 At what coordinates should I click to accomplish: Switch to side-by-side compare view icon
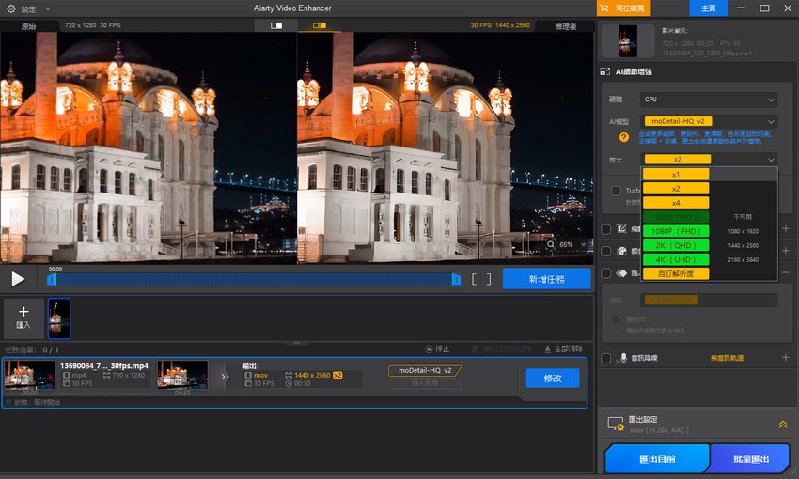[x=320, y=25]
